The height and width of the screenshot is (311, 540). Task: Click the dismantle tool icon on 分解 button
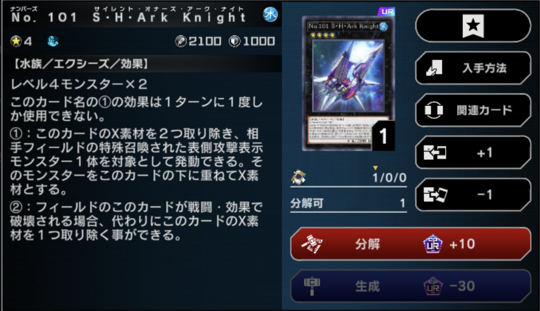coord(311,244)
